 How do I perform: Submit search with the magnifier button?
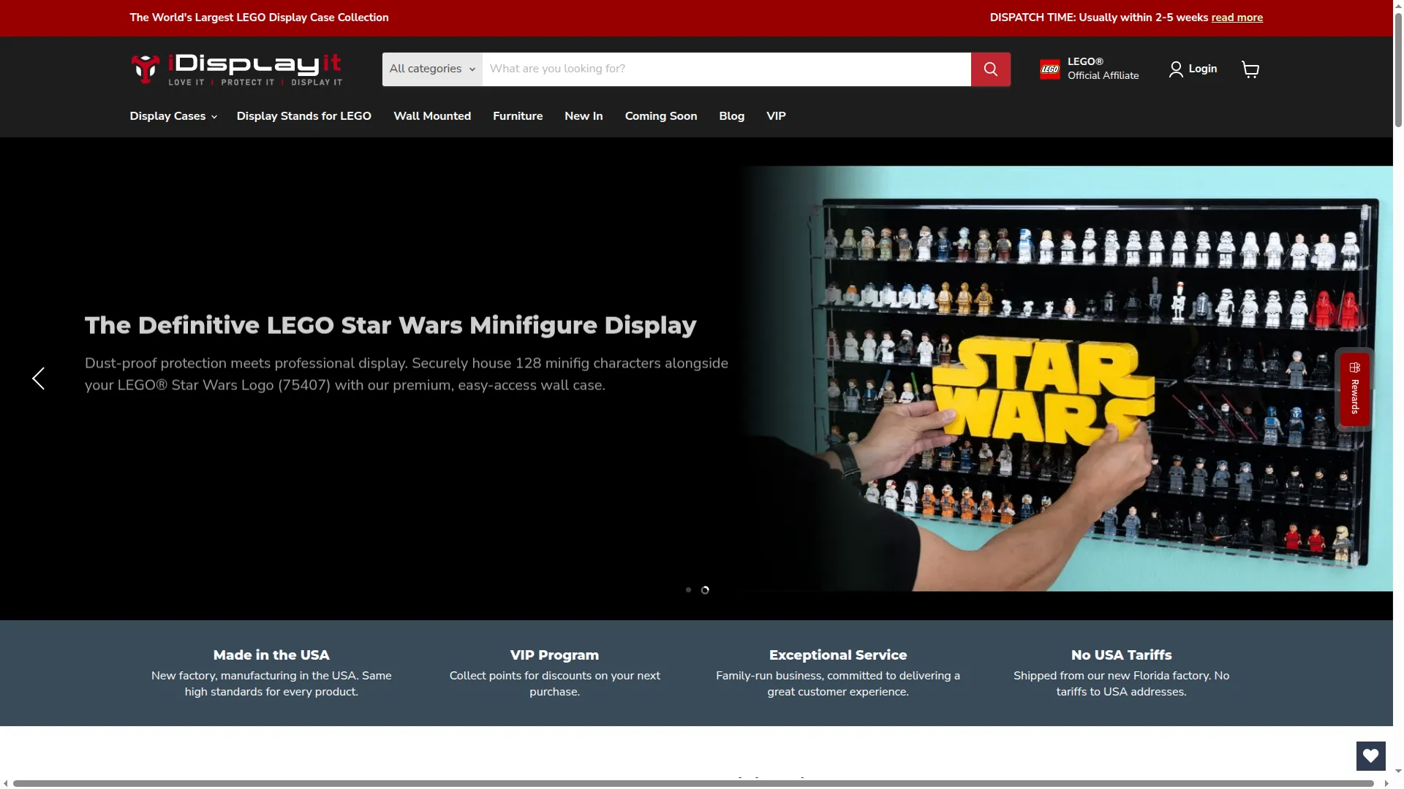(x=991, y=69)
